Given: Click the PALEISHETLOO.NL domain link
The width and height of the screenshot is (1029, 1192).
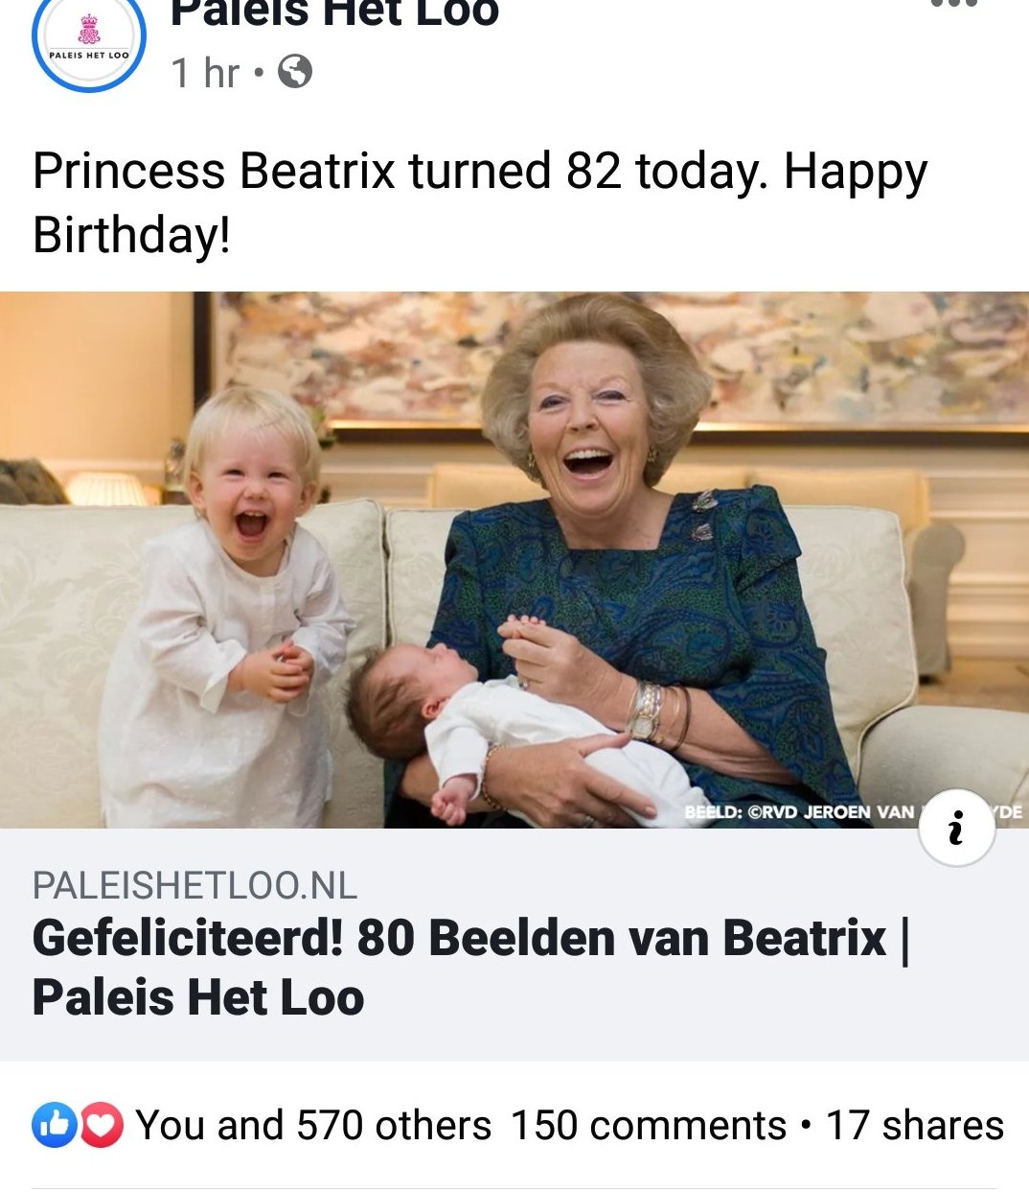Looking at the screenshot, I should pyautogui.click(x=194, y=886).
